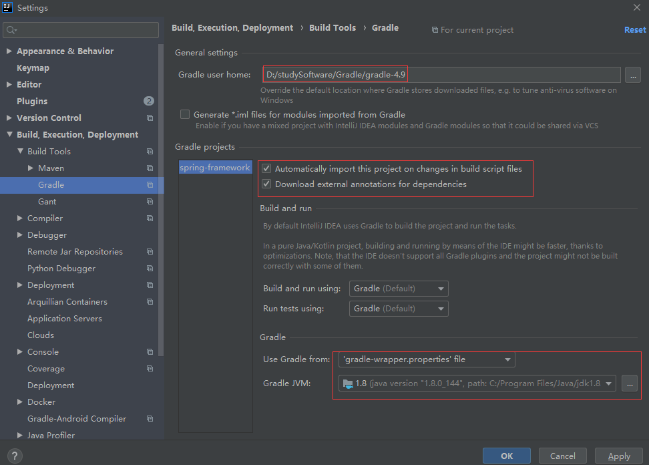Collapse the Build Tools node

coord(20,151)
